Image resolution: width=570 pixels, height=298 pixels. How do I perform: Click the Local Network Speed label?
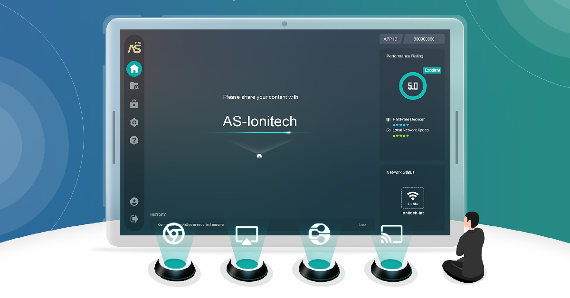coord(410,130)
